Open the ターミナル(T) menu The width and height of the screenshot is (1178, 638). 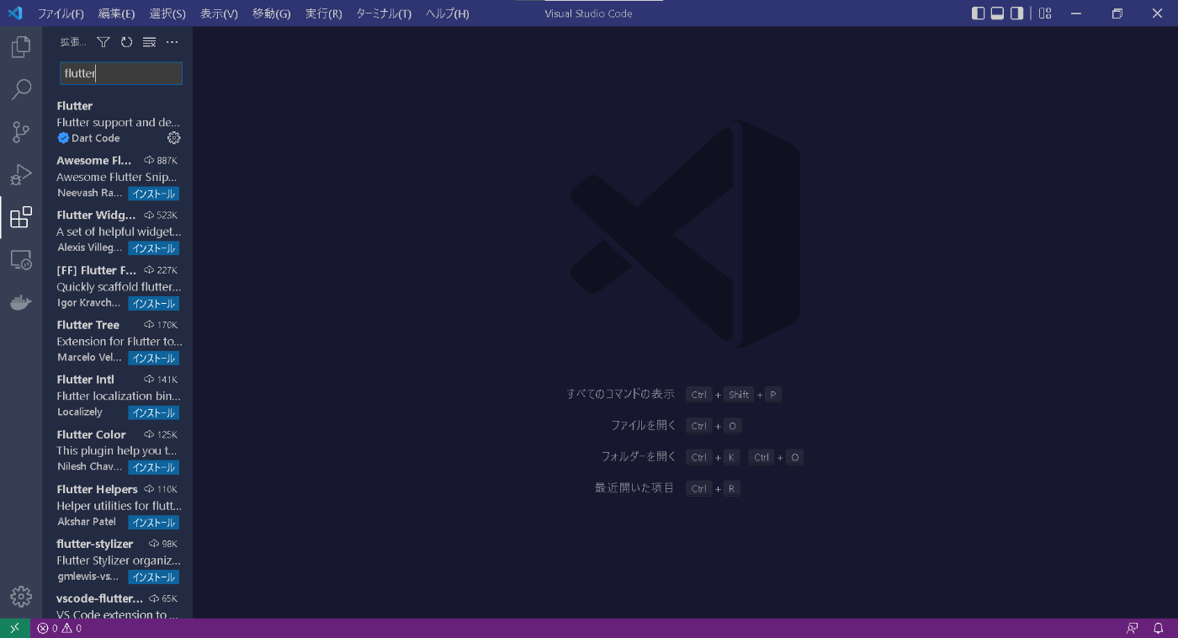(x=384, y=13)
